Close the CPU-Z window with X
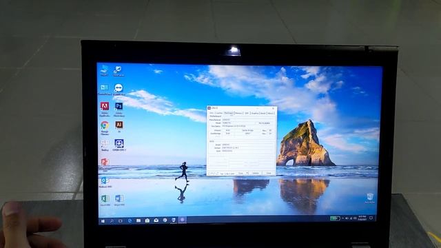The image size is (441, 248). point(273,109)
